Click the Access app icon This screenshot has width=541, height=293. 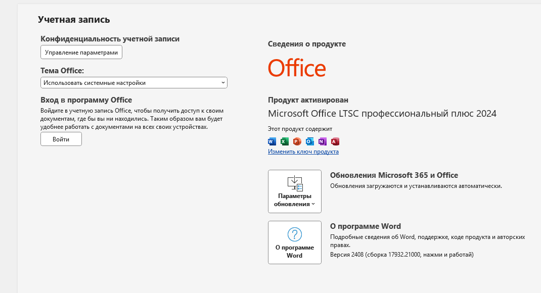pos(335,141)
